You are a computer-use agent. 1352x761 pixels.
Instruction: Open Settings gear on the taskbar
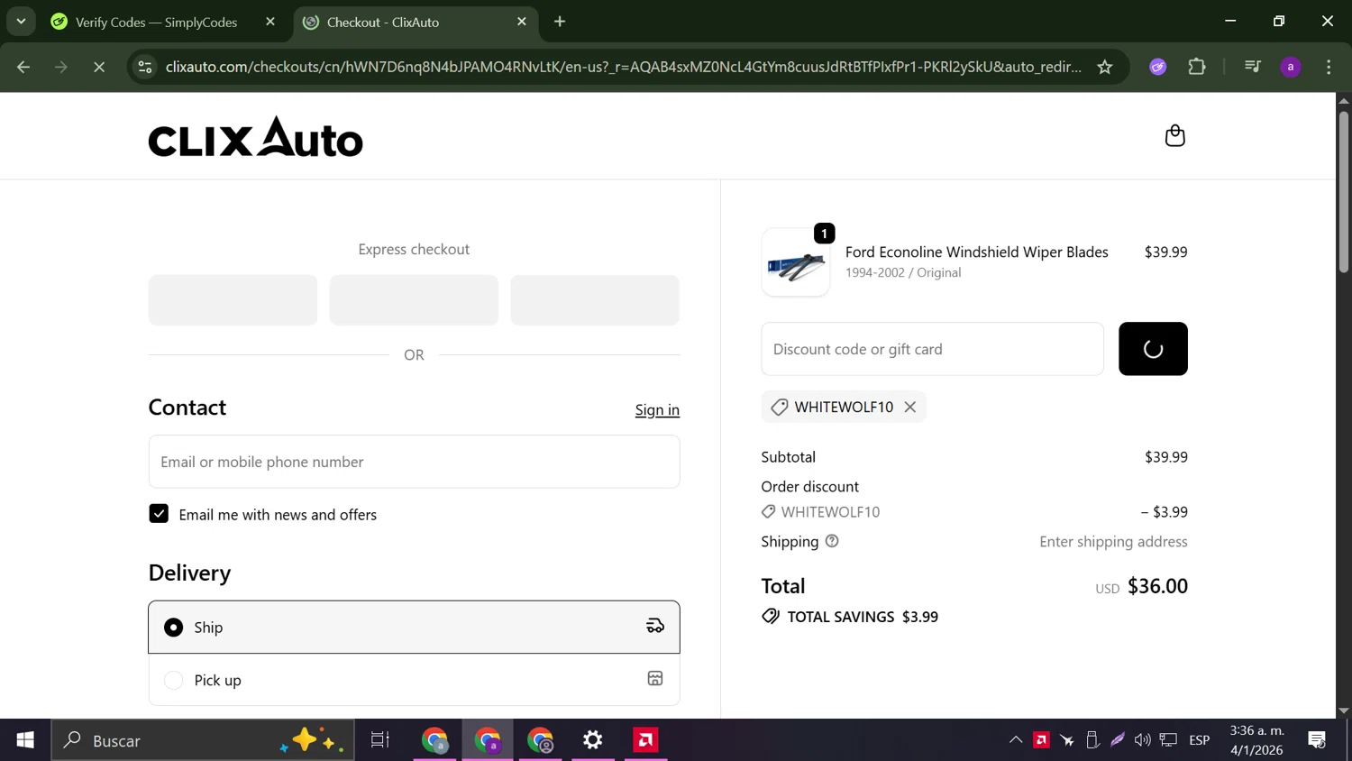(593, 740)
